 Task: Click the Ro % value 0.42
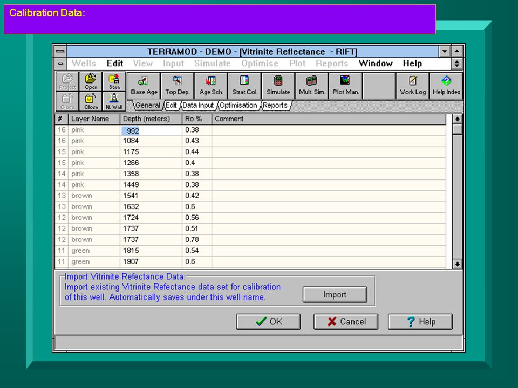[x=197, y=196]
